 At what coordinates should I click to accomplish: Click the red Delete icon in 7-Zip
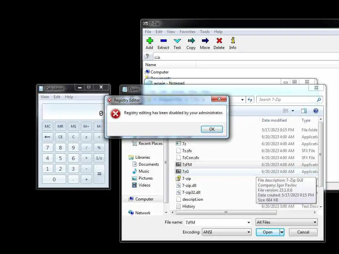click(219, 41)
